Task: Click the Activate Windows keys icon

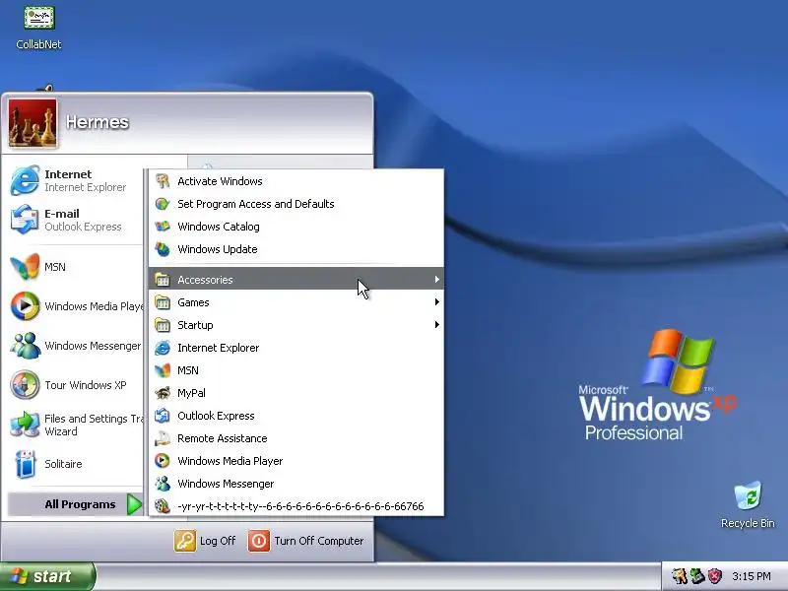Action: tap(163, 181)
